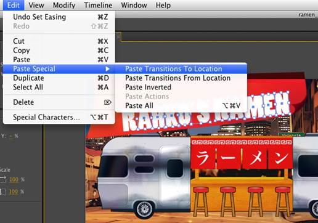Open the Window menu
This screenshot has width=318, height=223.
point(134,5)
